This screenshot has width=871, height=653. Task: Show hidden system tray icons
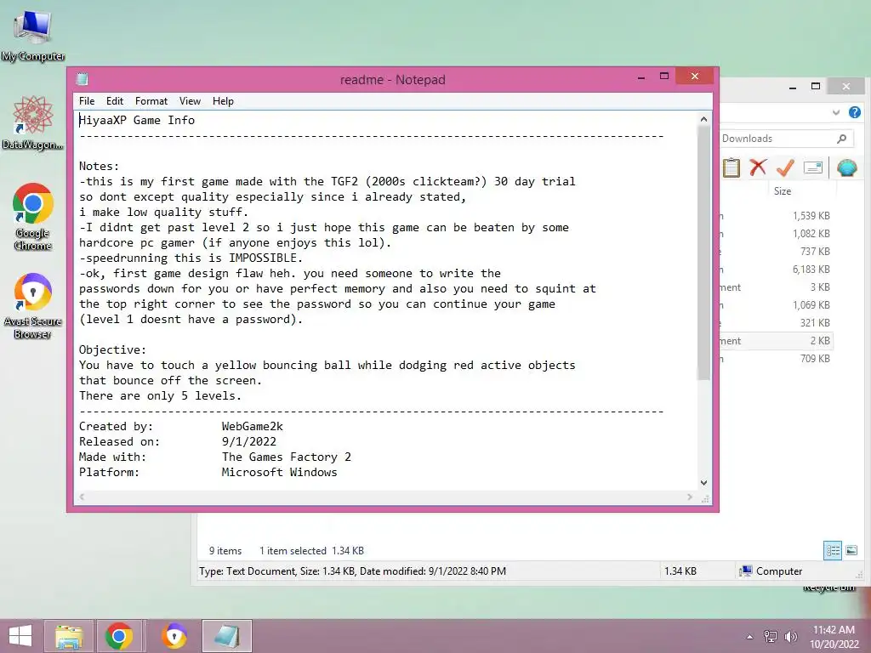[x=749, y=637]
